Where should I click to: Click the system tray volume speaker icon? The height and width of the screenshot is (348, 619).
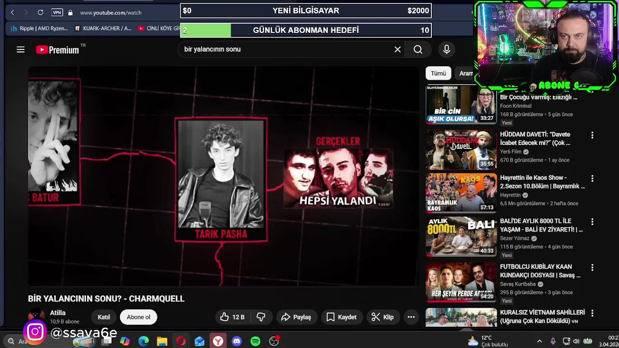pos(576,341)
